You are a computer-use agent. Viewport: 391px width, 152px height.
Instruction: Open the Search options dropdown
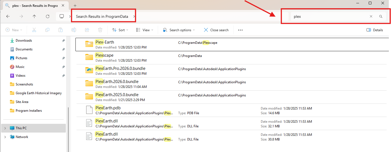[179, 30]
